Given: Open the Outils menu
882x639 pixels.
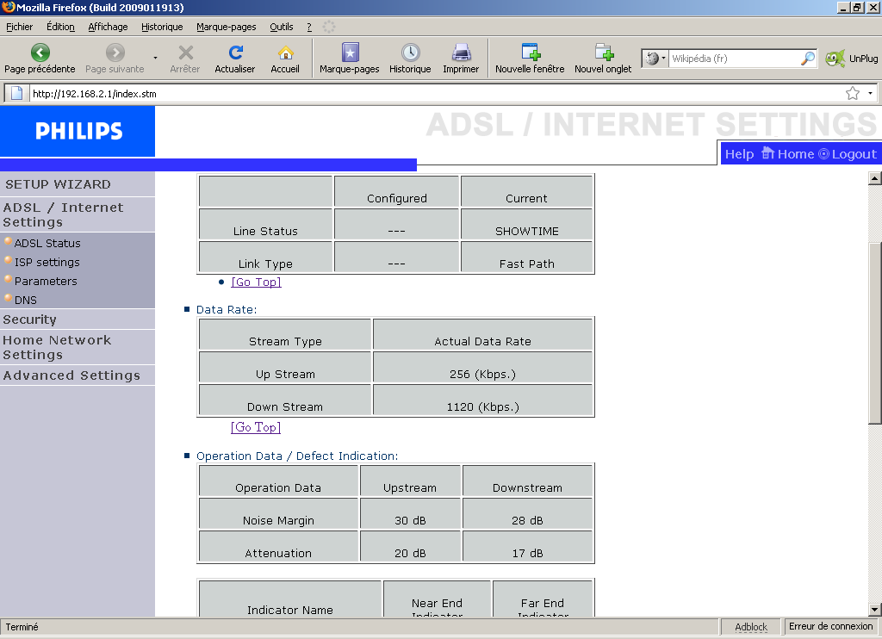Looking at the screenshot, I should click(x=282, y=27).
